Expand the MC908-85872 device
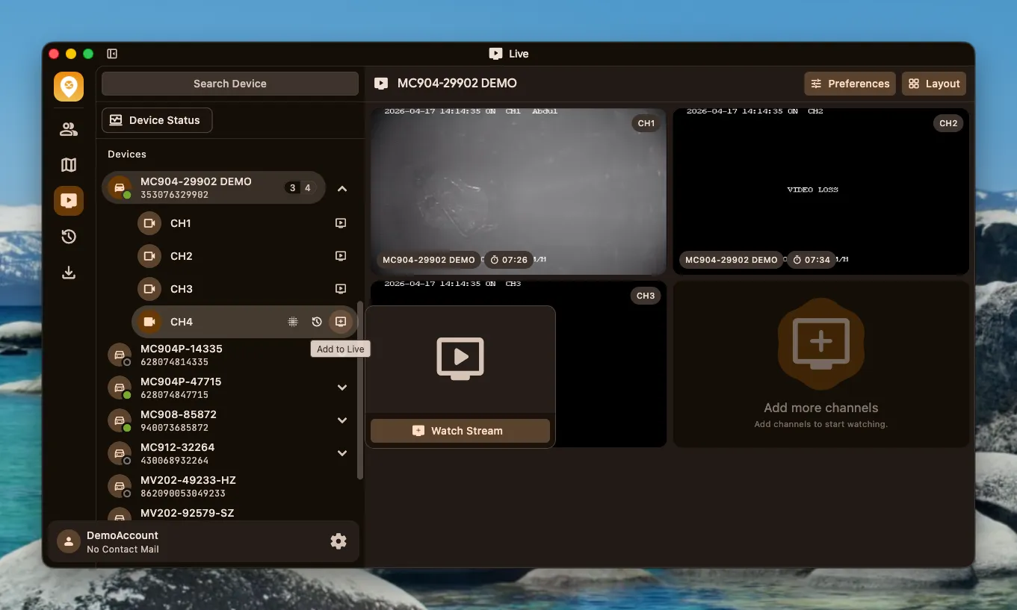Screen dimensions: 1017x610 pyautogui.click(x=342, y=420)
